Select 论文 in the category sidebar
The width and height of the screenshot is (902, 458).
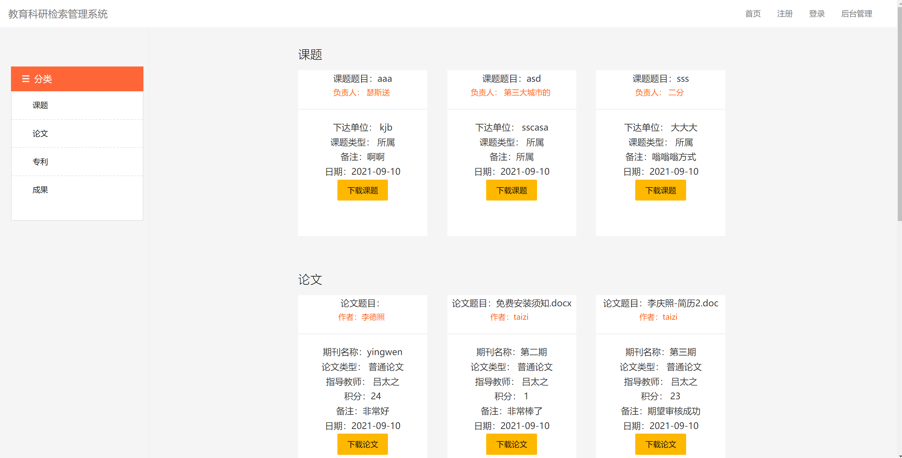click(x=40, y=134)
